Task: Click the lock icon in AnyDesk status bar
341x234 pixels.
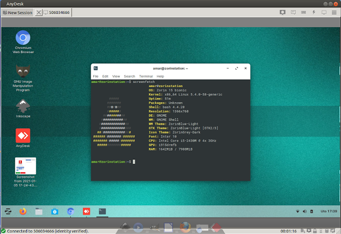Action: (x=315, y=231)
